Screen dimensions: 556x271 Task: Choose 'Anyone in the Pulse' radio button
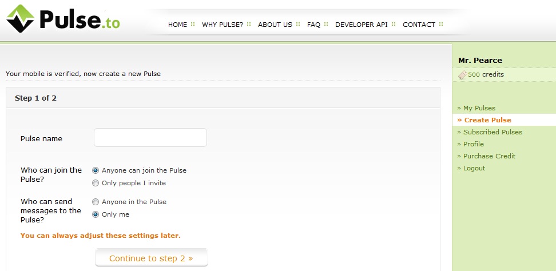[96, 202]
